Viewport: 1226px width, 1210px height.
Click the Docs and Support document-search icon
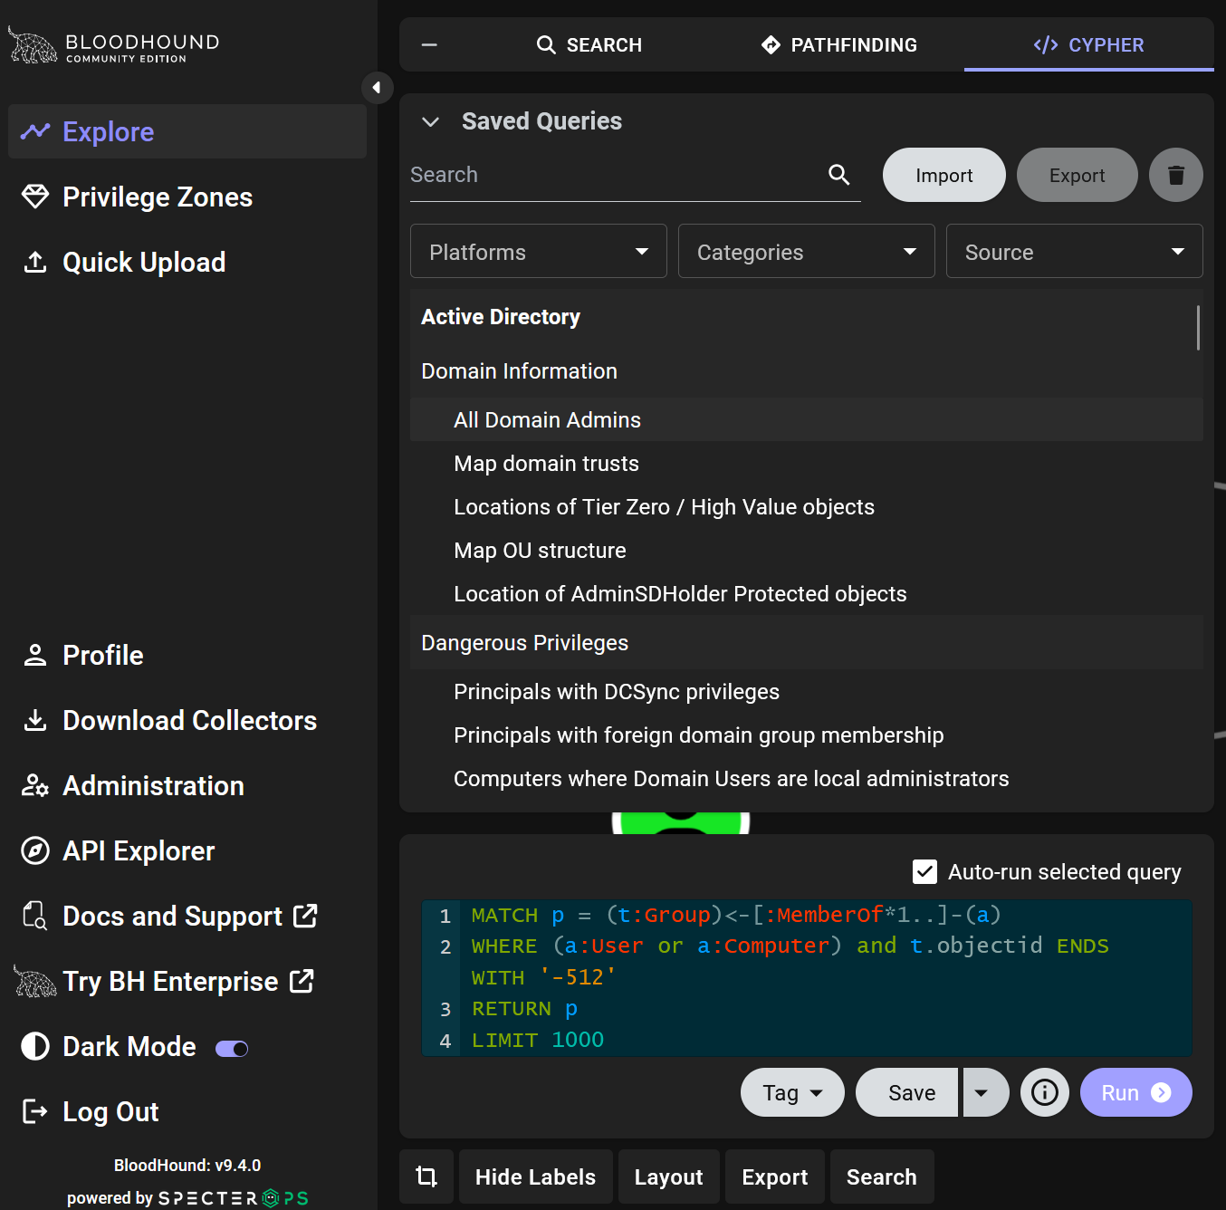pos(35,916)
